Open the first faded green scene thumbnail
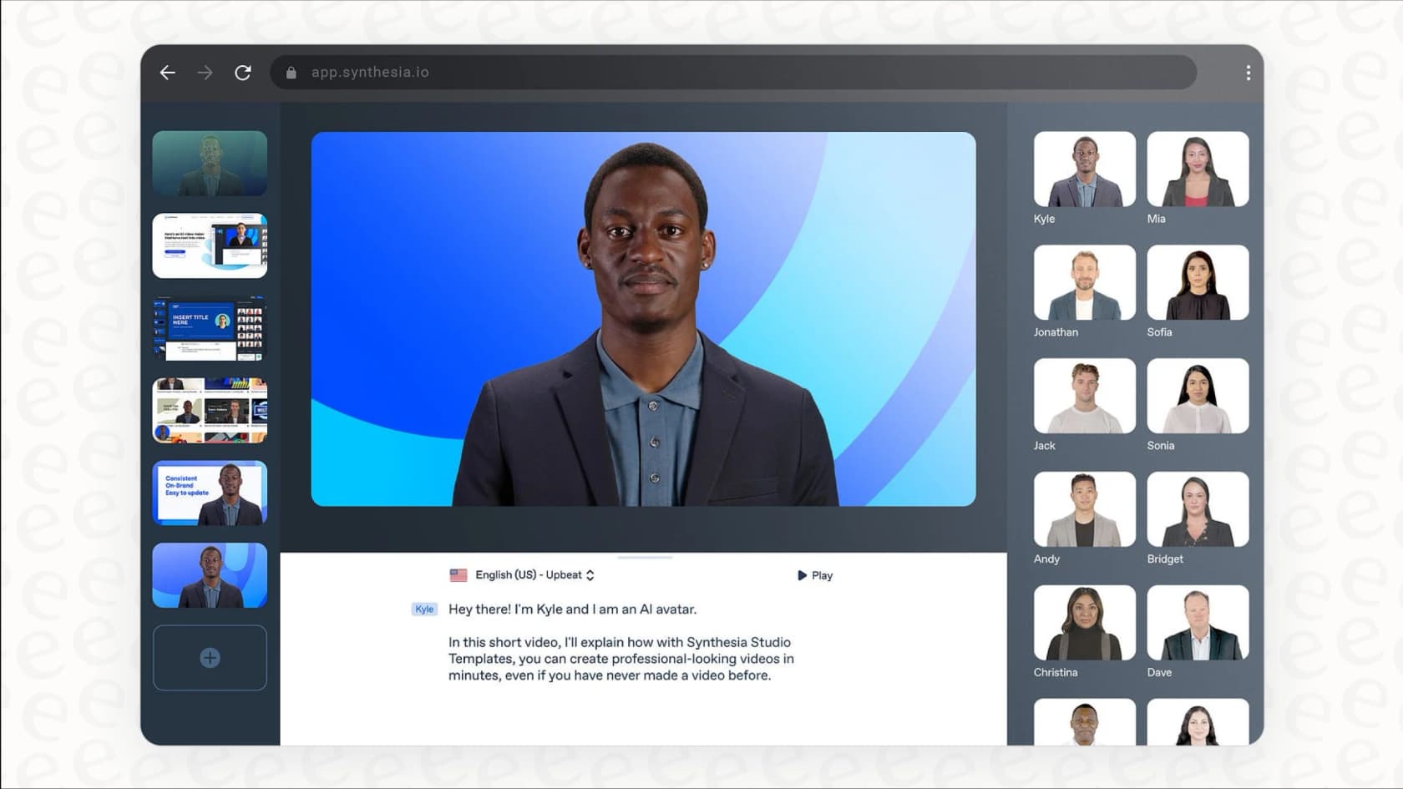Viewport: 1403px width, 789px height. click(x=210, y=164)
